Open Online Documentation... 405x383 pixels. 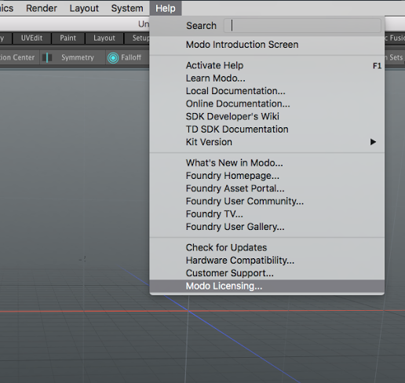267,104
